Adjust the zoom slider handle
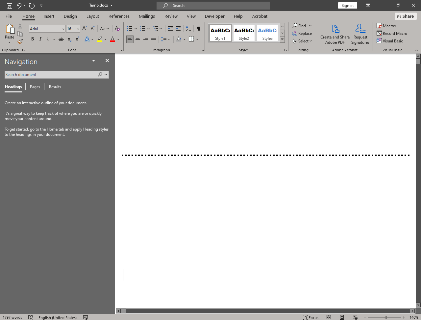 pyautogui.click(x=386, y=317)
